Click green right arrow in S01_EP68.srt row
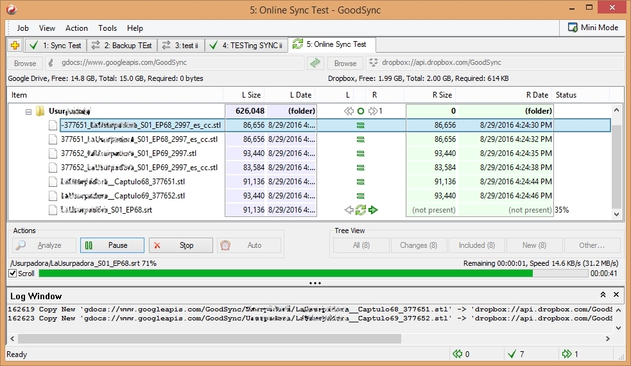Screen dimensions: 631x366 [373, 210]
